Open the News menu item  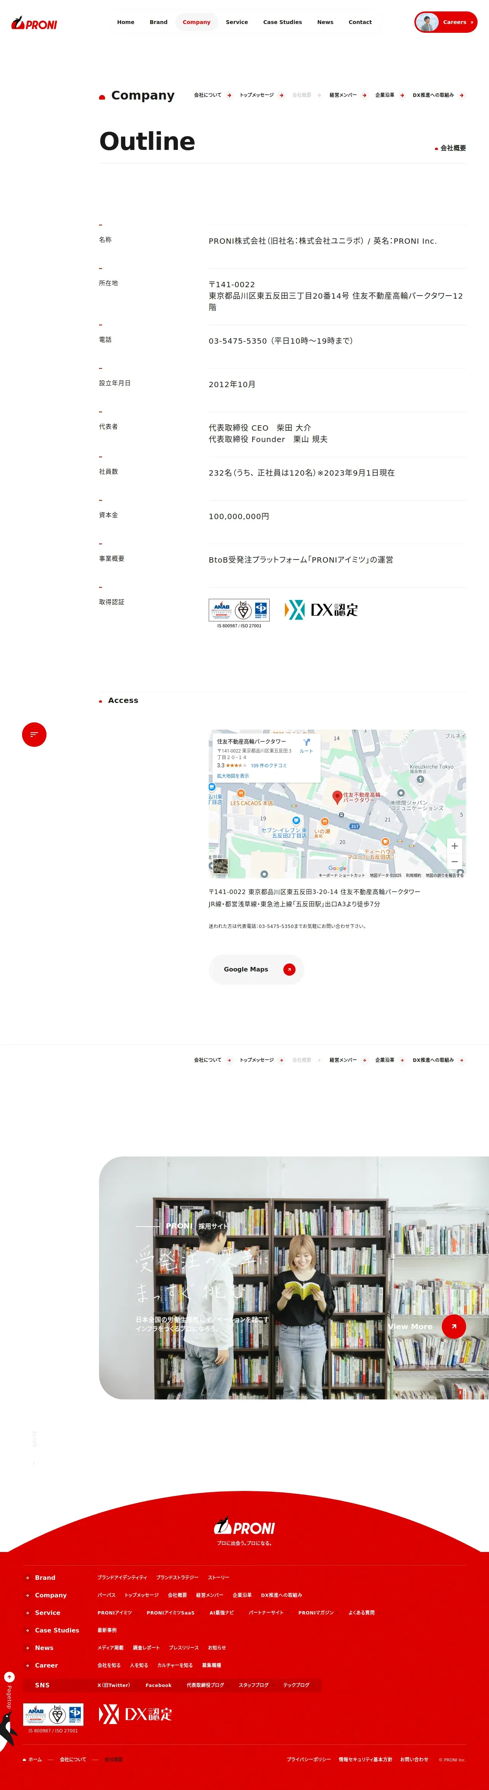325,22
